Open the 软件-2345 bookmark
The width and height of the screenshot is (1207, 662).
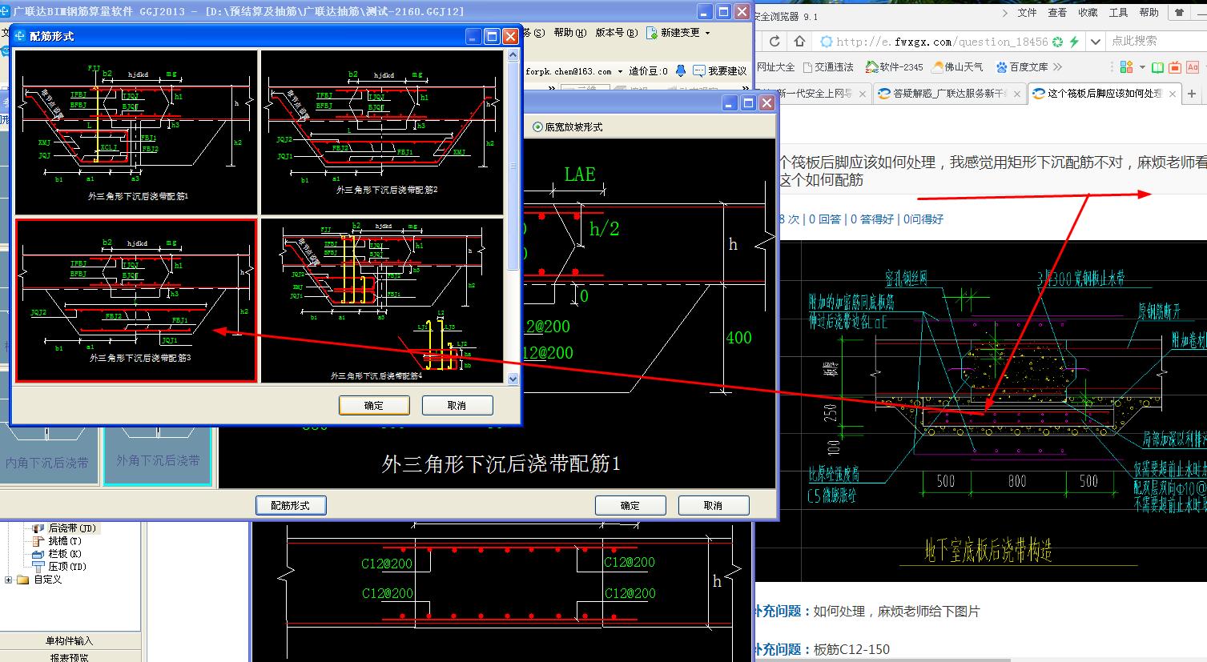pos(894,67)
